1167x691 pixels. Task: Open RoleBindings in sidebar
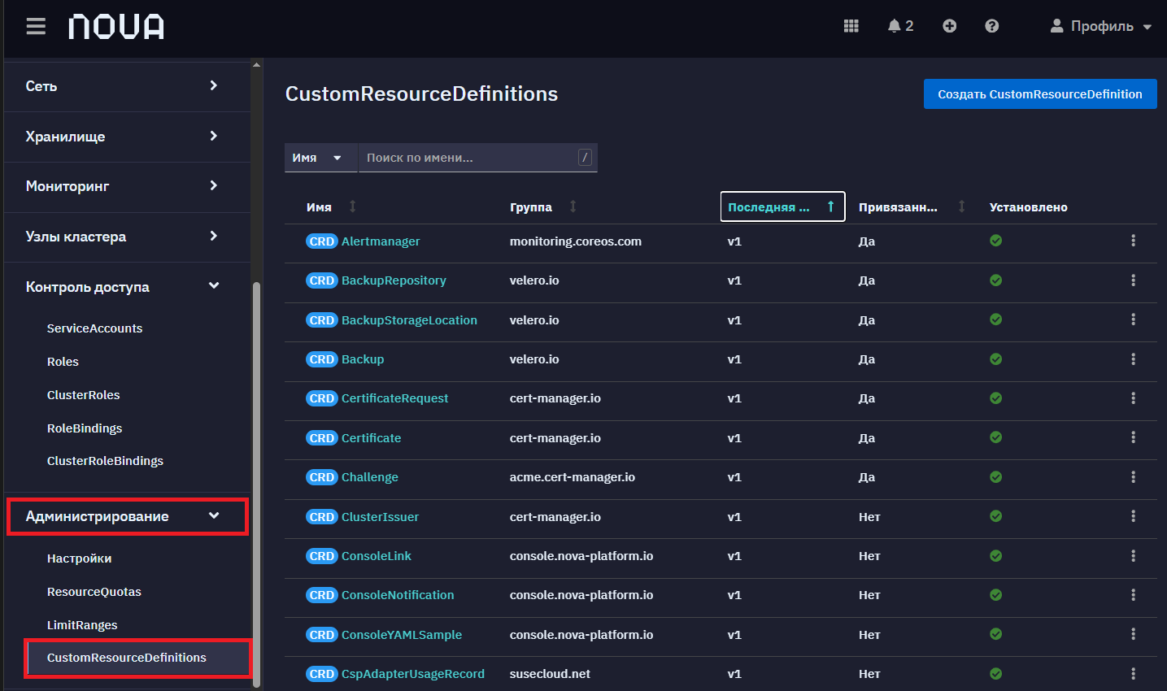tap(85, 428)
